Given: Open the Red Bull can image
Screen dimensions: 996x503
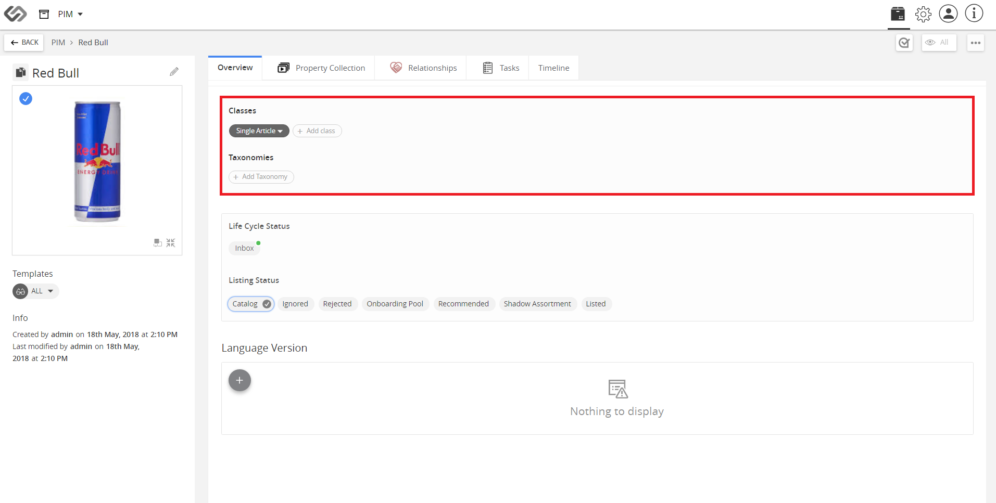Looking at the screenshot, I should pos(97,161).
